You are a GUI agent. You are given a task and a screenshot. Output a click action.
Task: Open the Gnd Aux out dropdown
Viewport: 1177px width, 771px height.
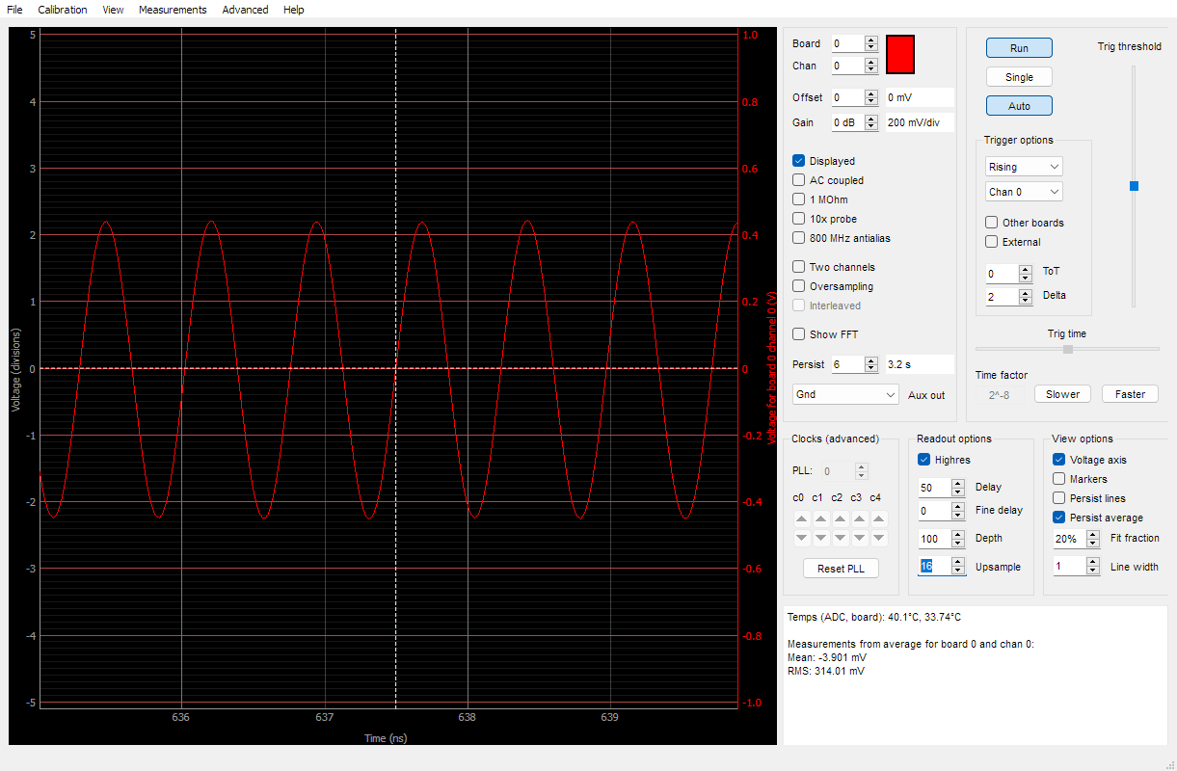[x=845, y=395]
